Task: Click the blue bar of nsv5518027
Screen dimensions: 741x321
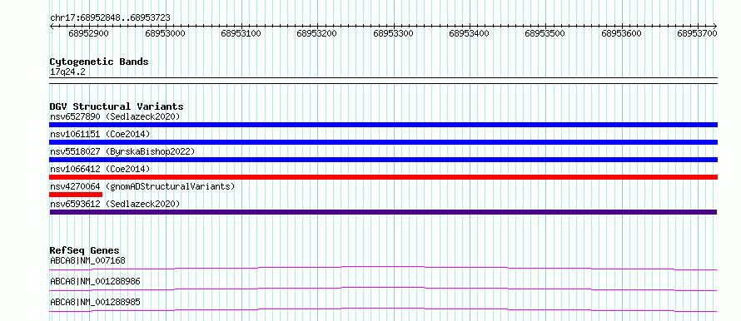Action: (384, 160)
